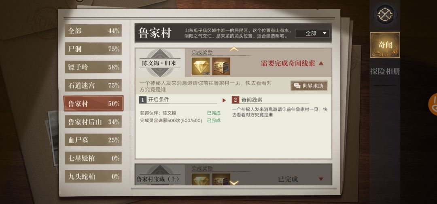This screenshot has height=204, width=437.
Task: Tap the treasure chest reward for 陈文锦·归来
Action: (221, 67)
